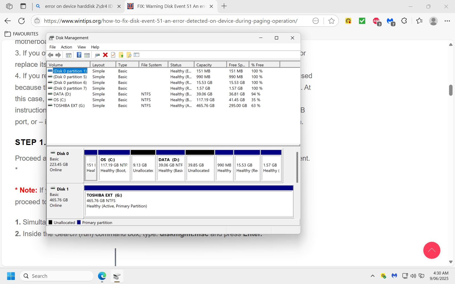Sort by the Capacity column header
455x284 pixels.
pyautogui.click(x=210, y=65)
